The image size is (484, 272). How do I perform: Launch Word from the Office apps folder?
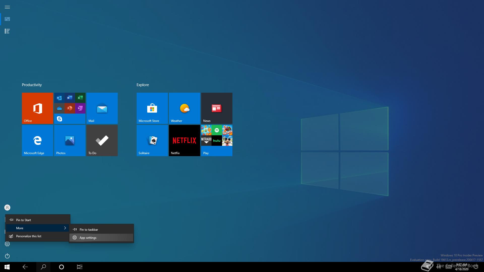pos(70,98)
